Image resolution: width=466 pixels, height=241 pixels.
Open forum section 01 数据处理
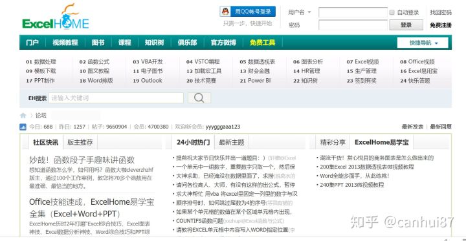pyautogui.click(x=41, y=62)
